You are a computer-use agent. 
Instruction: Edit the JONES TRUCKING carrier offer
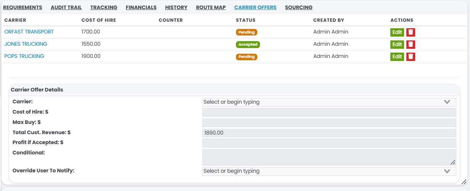click(x=397, y=45)
